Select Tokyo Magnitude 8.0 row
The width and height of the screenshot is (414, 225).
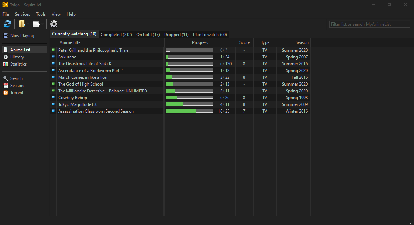pos(180,104)
